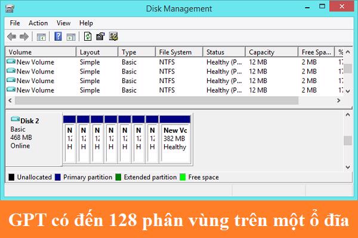The image size is (358, 238).
Task: Click the dark green Extended partition swatch
Action: [x=118, y=177]
